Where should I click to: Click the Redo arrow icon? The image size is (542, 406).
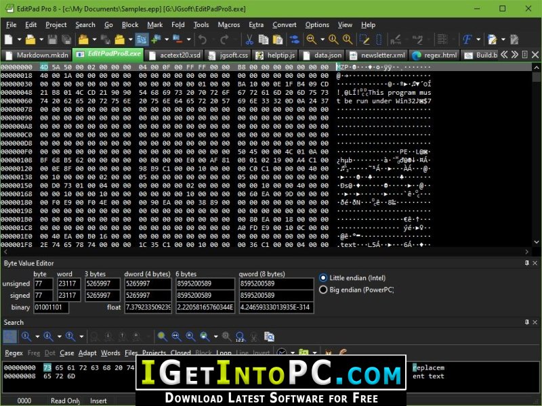click(x=224, y=39)
